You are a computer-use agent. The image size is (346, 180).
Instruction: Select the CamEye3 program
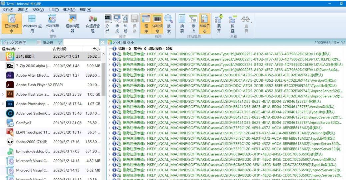click(51, 123)
